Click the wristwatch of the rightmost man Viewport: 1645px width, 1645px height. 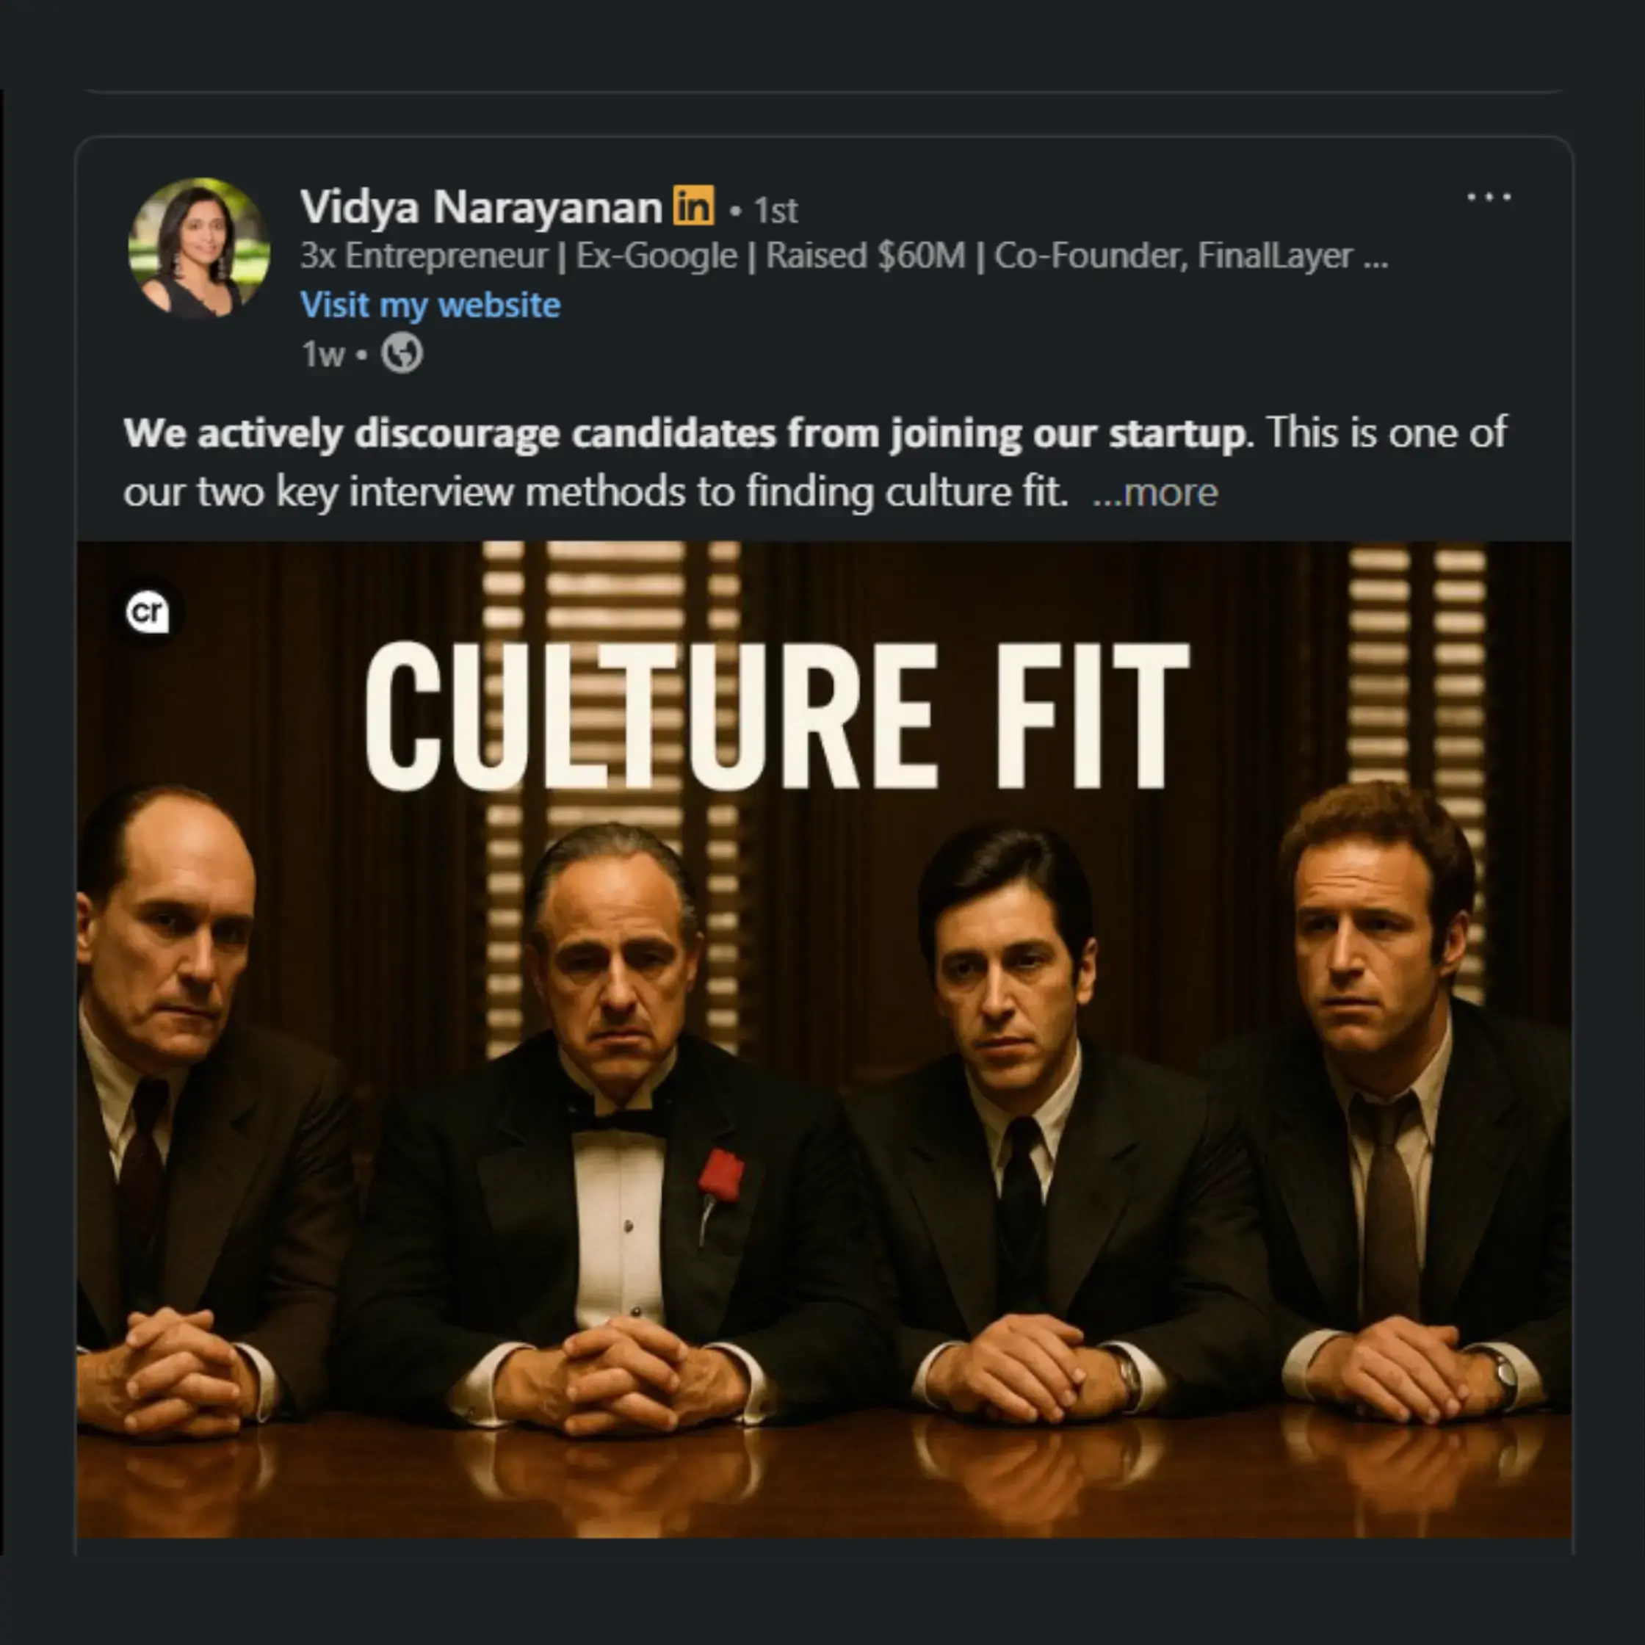1503,1377
